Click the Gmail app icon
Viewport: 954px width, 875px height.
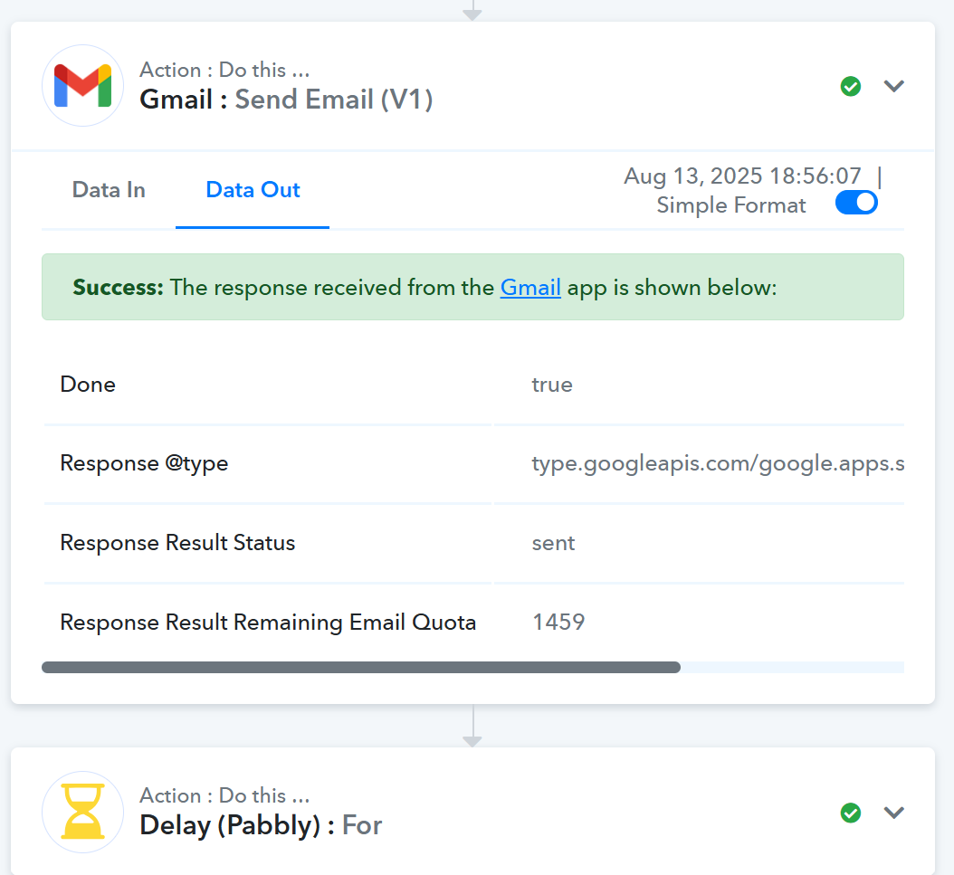point(82,86)
